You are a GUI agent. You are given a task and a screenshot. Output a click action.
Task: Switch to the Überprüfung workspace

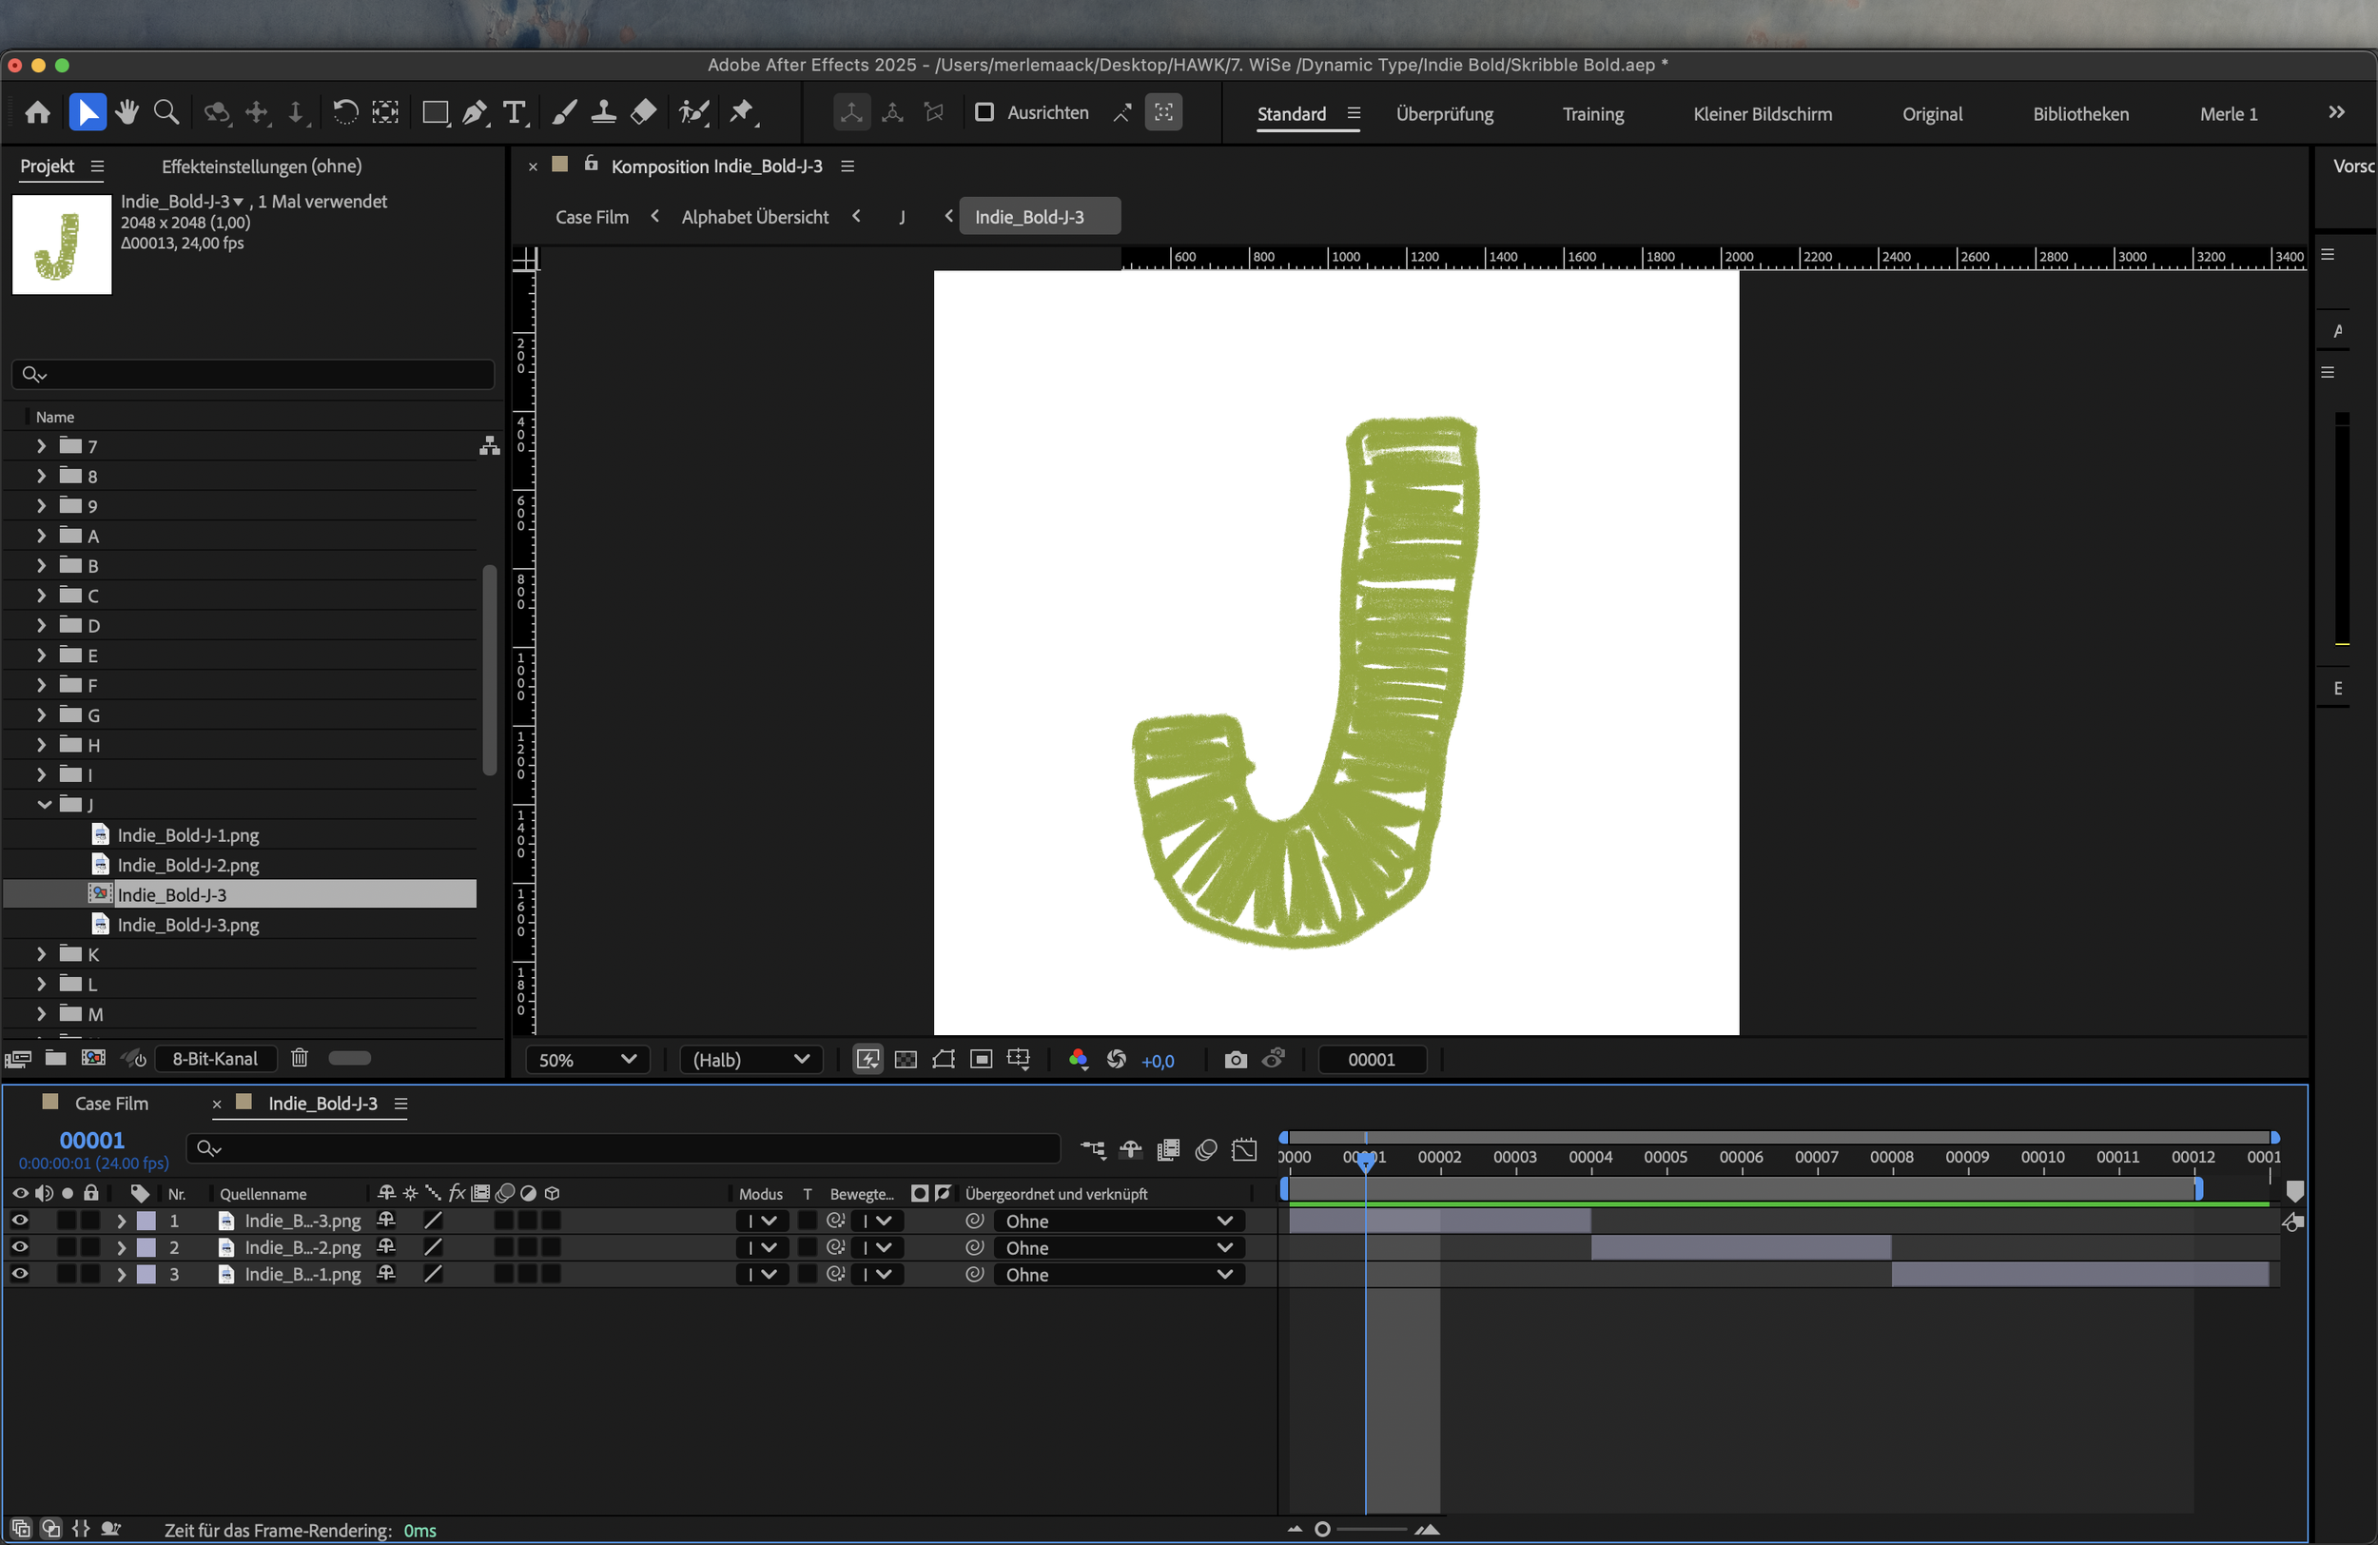pyautogui.click(x=1444, y=114)
